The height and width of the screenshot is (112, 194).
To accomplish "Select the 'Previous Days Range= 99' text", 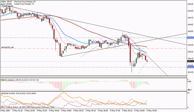I will 25,2.
